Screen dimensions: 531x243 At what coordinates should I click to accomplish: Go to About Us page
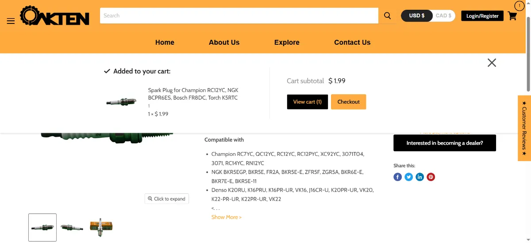224,42
